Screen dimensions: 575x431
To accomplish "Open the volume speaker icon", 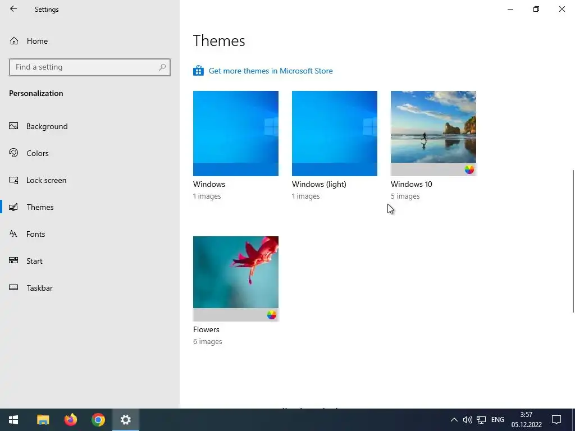I will click(x=467, y=420).
